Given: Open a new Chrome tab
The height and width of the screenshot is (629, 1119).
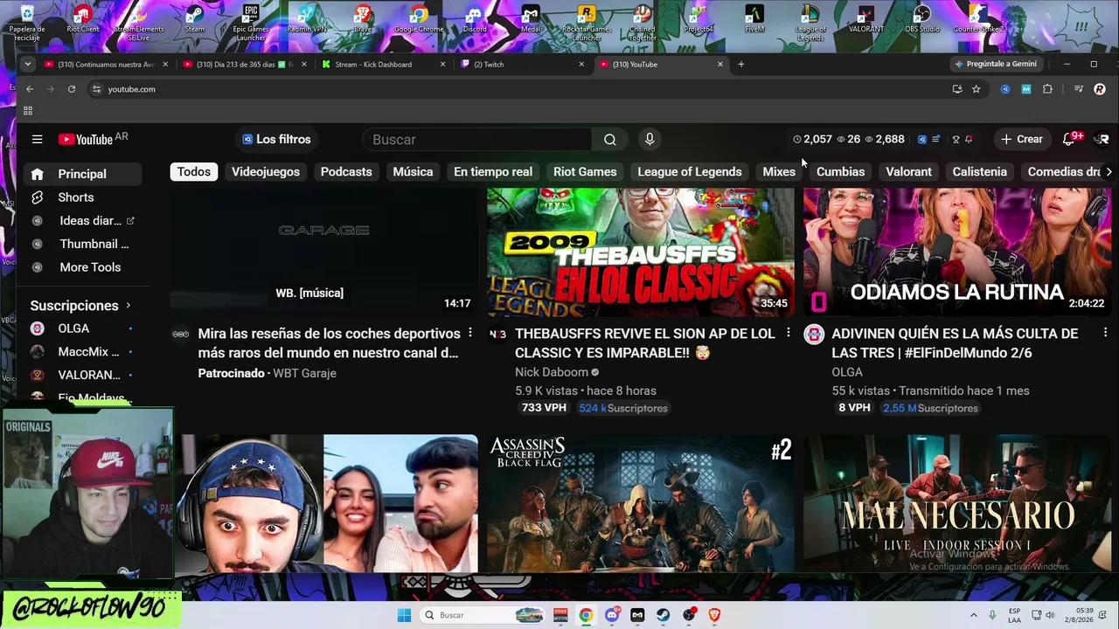Looking at the screenshot, I should pos(741,64).
